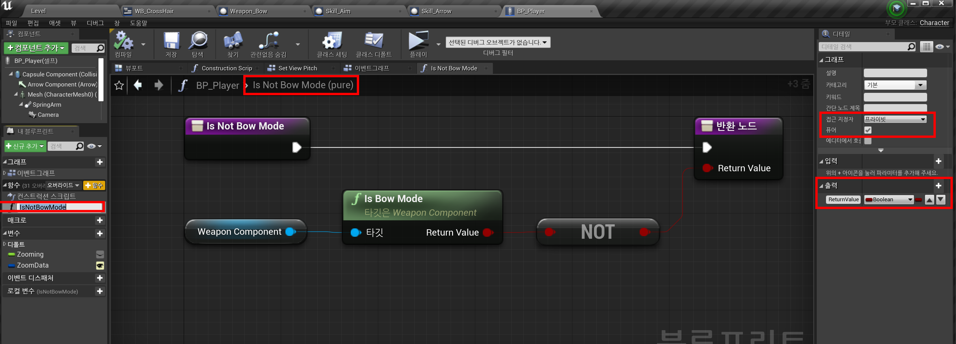Click the ReturnValue name field

[x=843, y=200]
